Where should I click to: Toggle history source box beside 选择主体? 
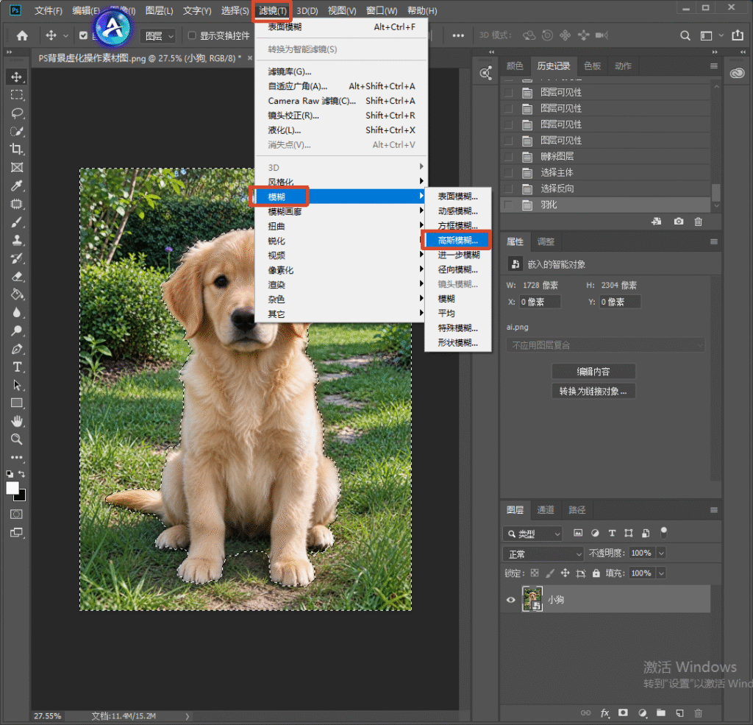(508, 172)
